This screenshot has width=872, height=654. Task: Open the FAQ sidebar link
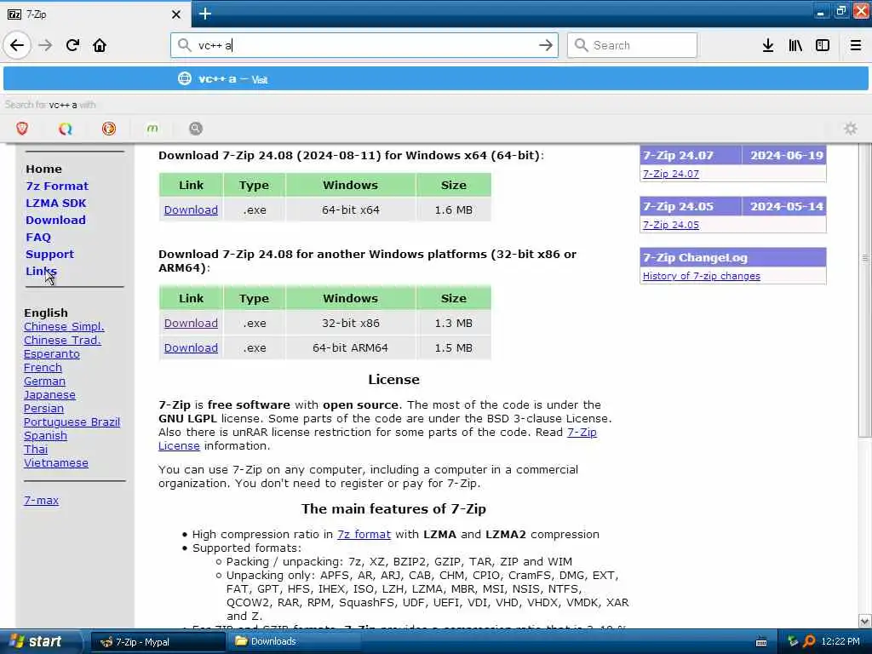coord(38,237)
